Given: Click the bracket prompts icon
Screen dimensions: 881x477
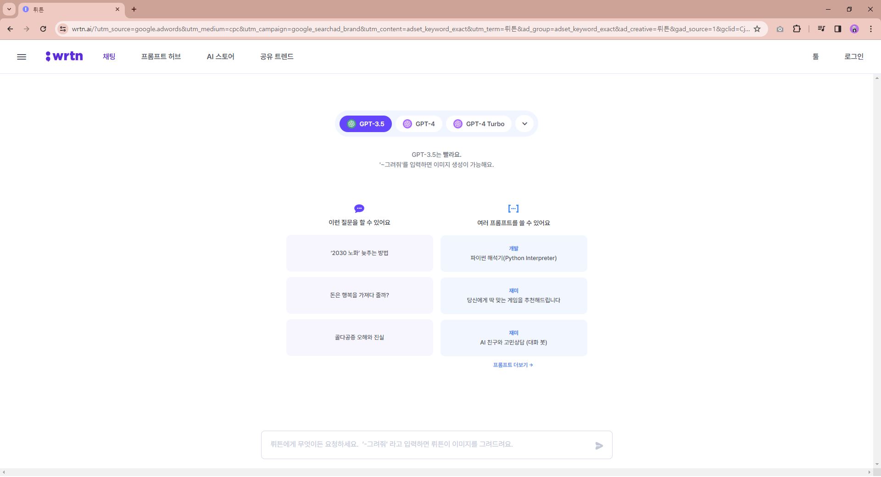Looking at the screenshot, I should tap(513, 209).
